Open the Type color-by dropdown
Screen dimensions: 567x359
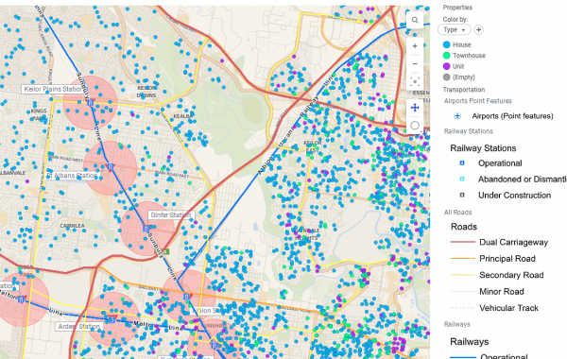pos(455,29)
